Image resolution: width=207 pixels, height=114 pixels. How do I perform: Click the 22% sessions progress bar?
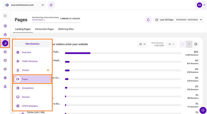point(123,53)
